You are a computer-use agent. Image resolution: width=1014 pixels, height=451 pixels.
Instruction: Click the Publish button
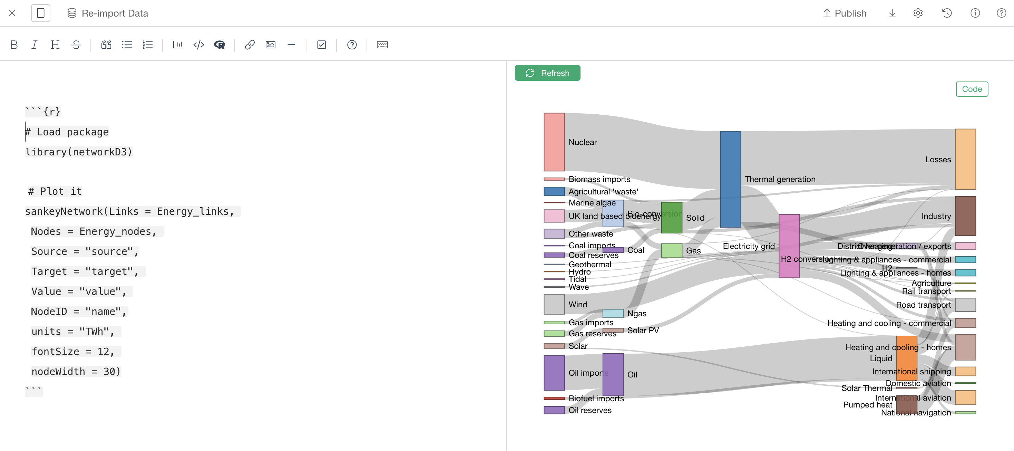tap(845, 13)
